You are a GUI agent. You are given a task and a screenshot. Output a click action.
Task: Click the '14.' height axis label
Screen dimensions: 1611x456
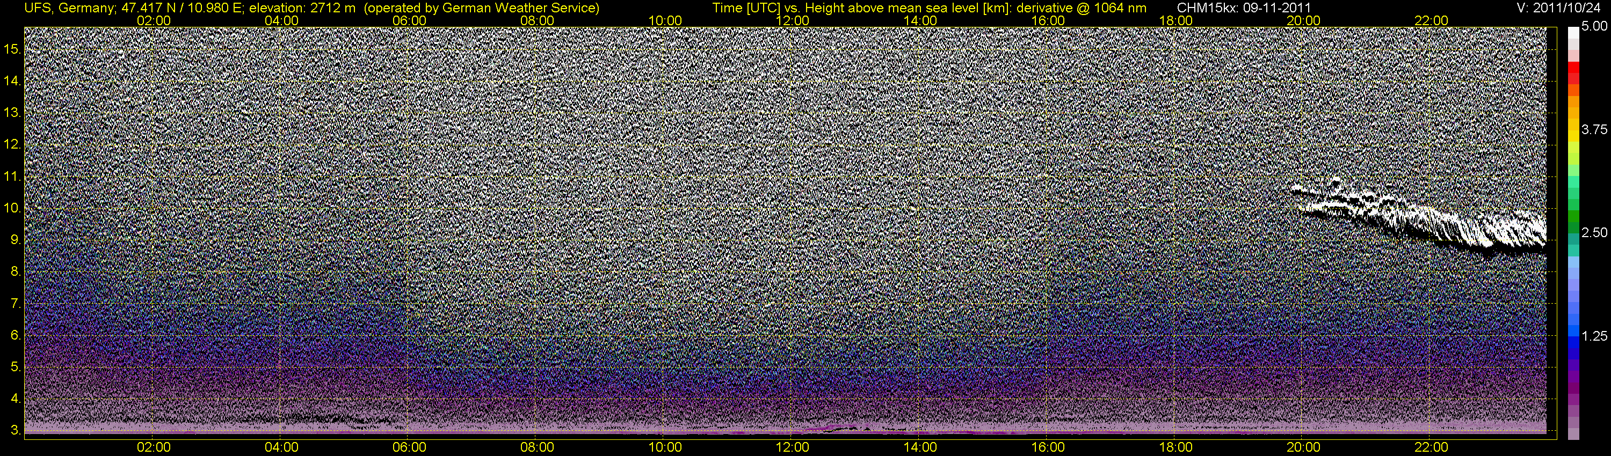12,81
